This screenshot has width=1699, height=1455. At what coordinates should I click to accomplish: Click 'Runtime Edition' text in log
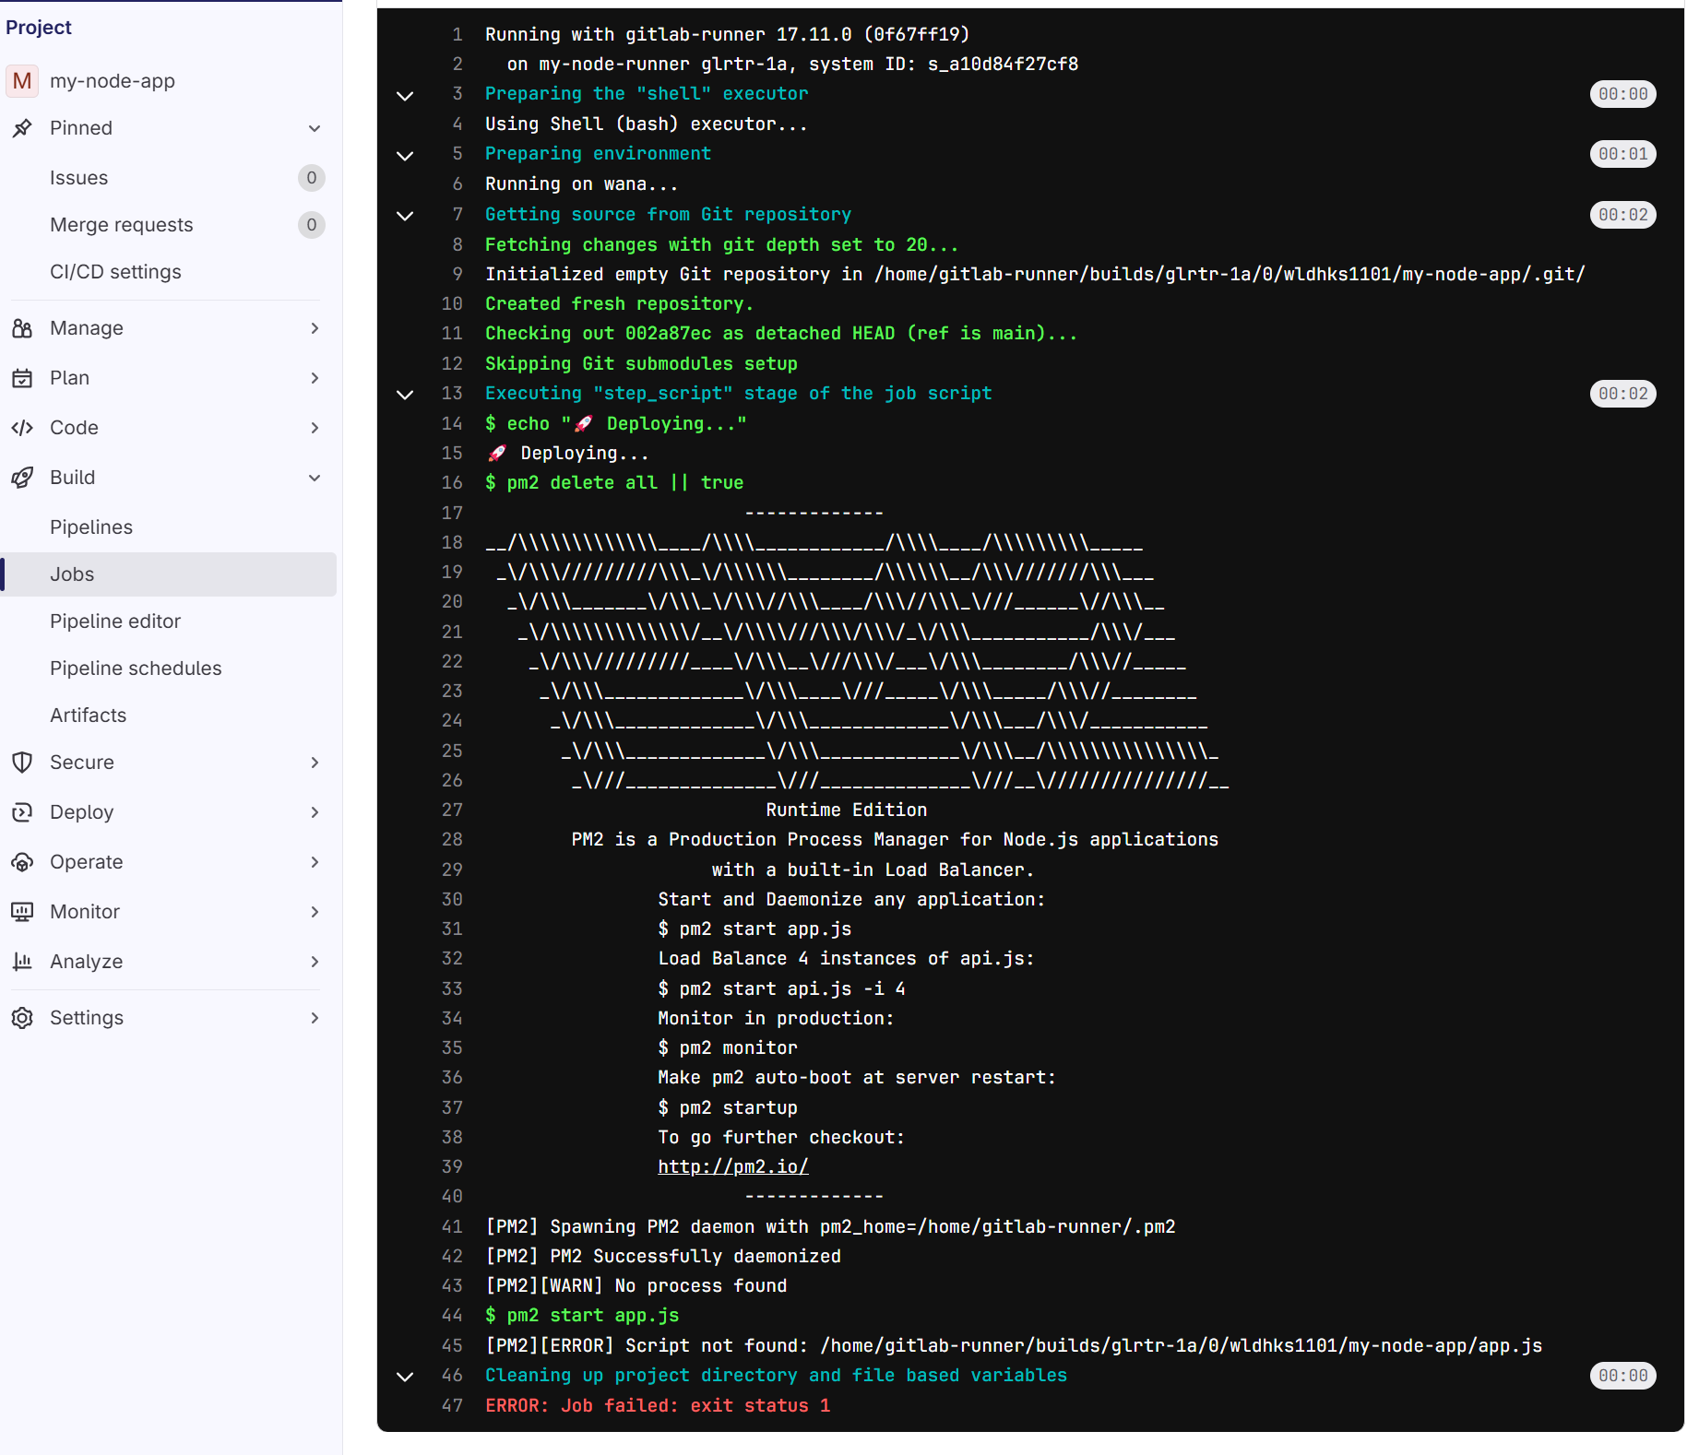click(847, 810)
